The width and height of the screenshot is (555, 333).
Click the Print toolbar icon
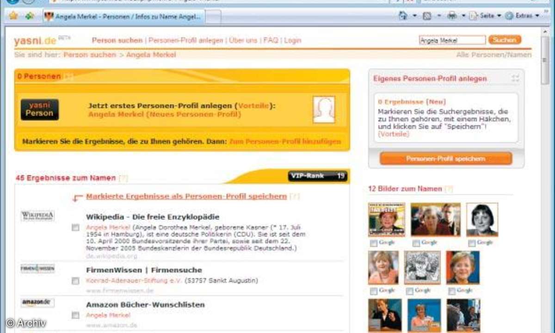pos(452,16)
